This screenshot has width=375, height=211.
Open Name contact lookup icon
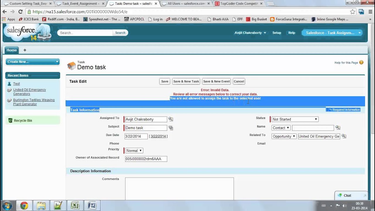(338, 127)
